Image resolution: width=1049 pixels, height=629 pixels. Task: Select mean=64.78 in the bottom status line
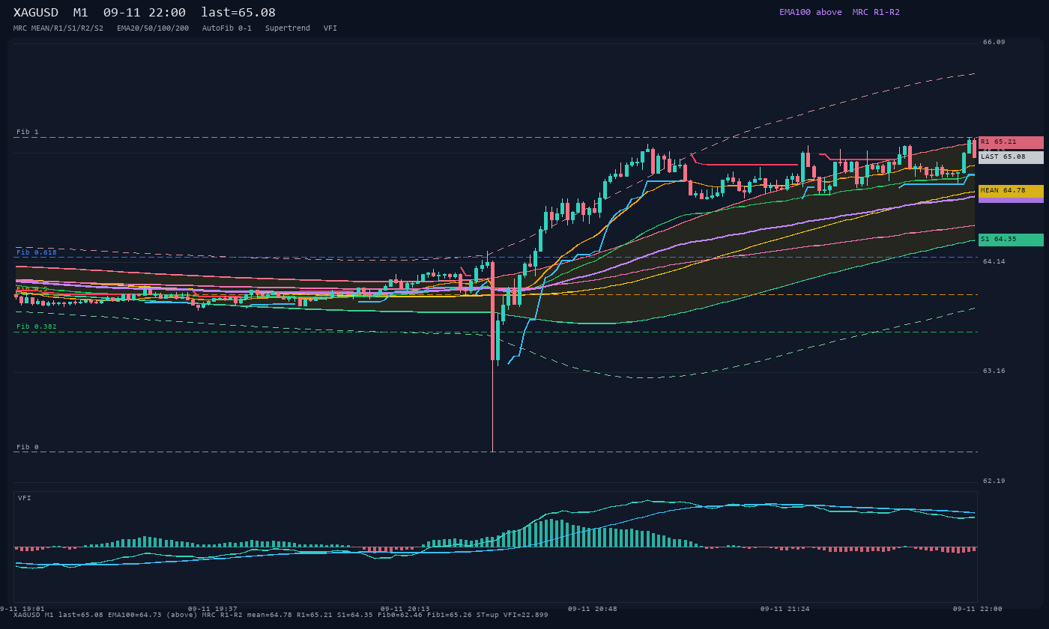pyautogui.click(x=270, y=615)
